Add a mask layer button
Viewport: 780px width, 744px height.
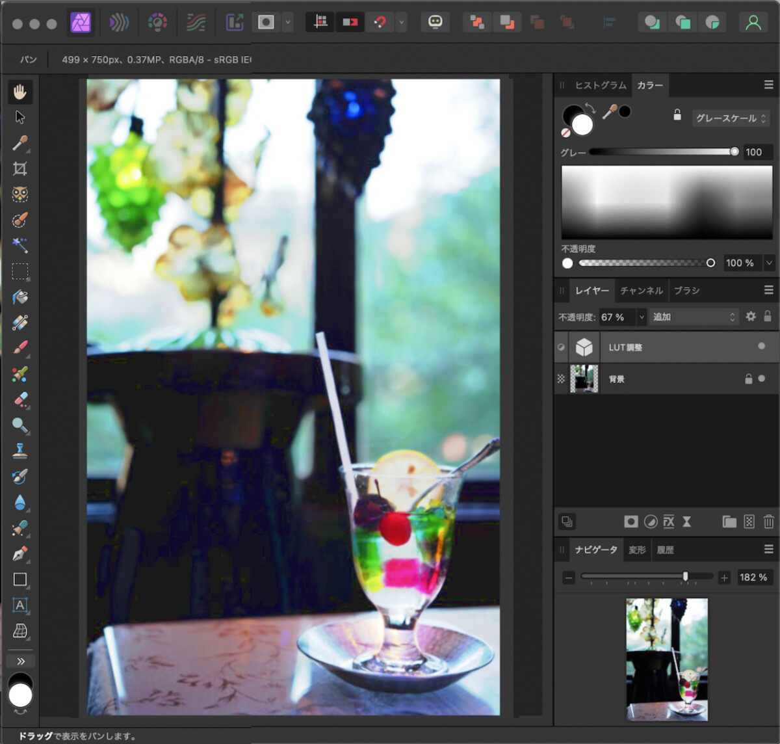630,522
